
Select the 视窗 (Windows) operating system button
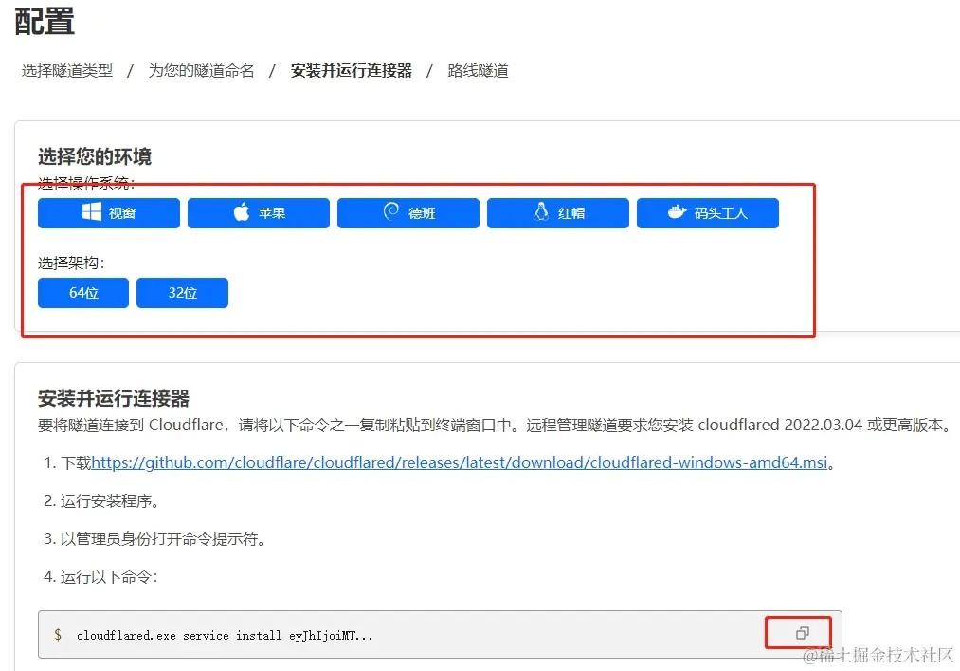[109, 213]
